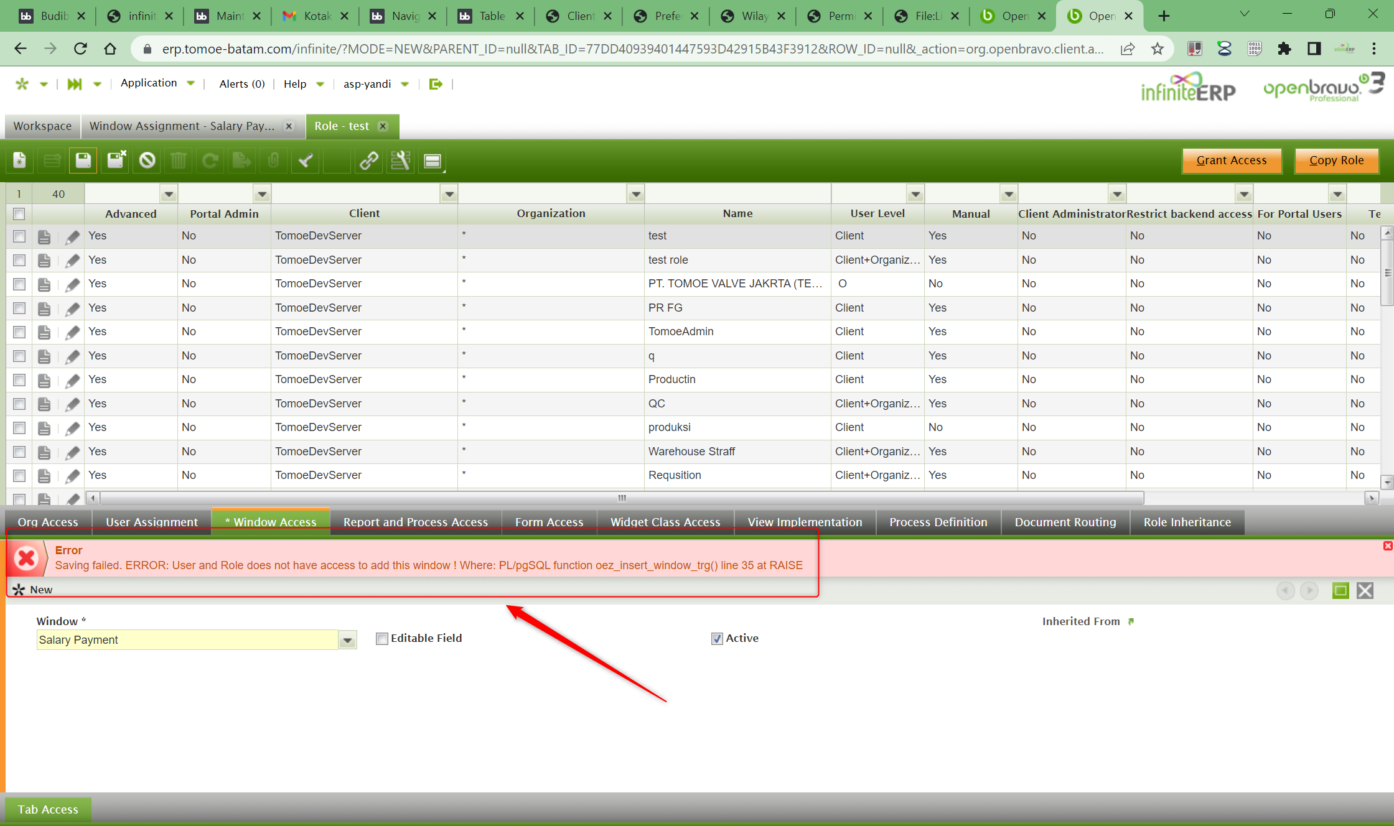
Task: Enable the Editable Field checkbox
Action: click(x=382, y=639)
